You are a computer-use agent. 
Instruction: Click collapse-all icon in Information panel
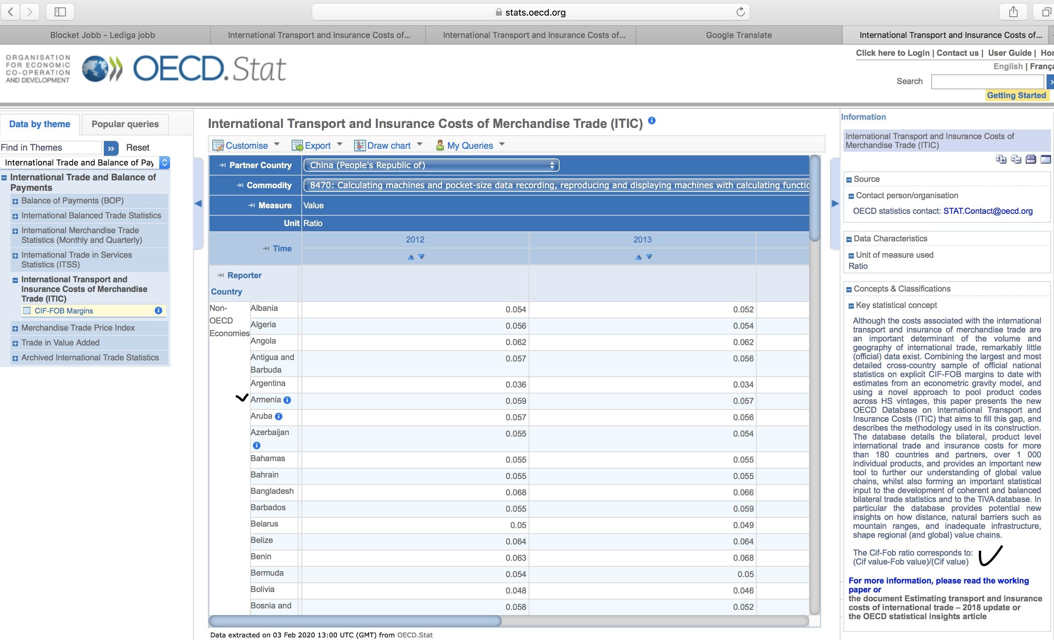(1016, 160)
